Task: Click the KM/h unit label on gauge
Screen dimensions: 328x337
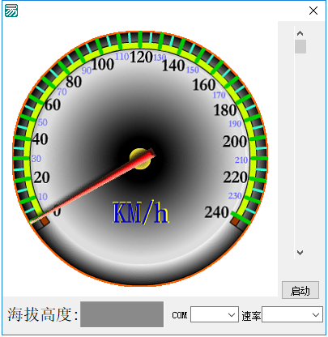Action: coord(140,213)
